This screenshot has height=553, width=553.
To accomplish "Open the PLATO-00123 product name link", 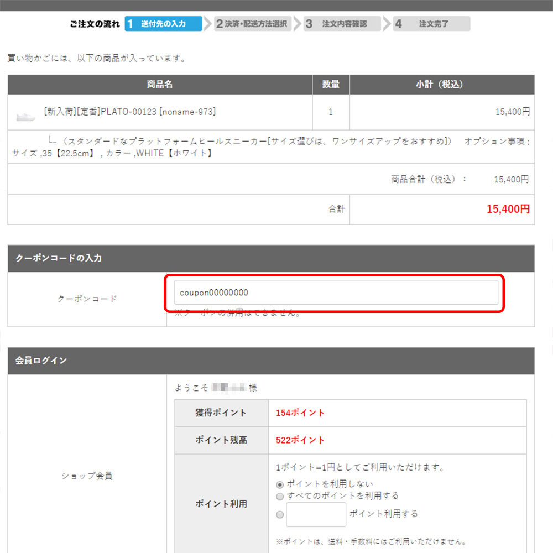I will coord(129,112).
